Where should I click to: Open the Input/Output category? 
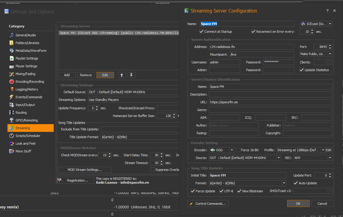[25, 105]
